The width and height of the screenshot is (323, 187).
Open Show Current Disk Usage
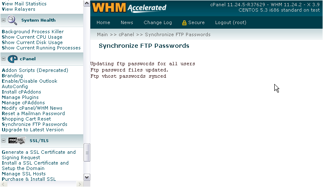tap(32, 42)
